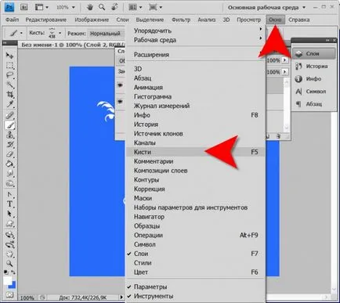
Task: Select the Path Selection tool
Action: [x=9, y=214]
